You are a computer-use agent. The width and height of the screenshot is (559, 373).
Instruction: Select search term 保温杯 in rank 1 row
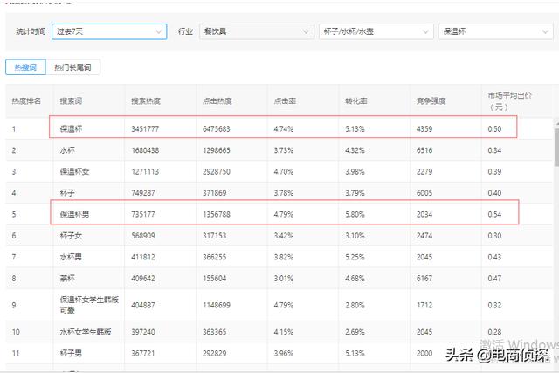pos(71,128)
